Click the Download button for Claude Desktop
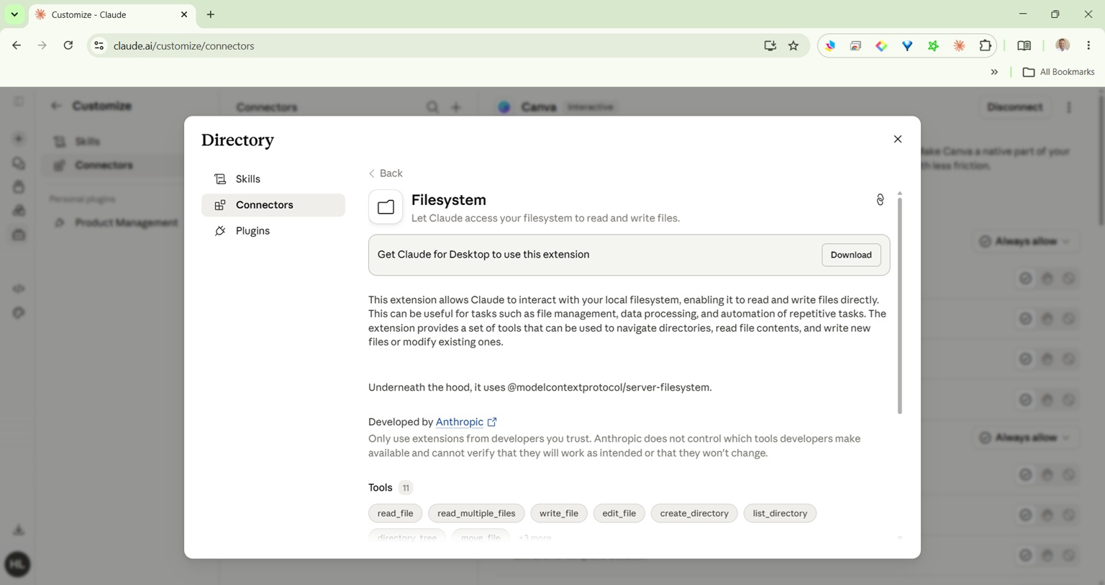Screen dimensions: 1105x585 [851, 255]
